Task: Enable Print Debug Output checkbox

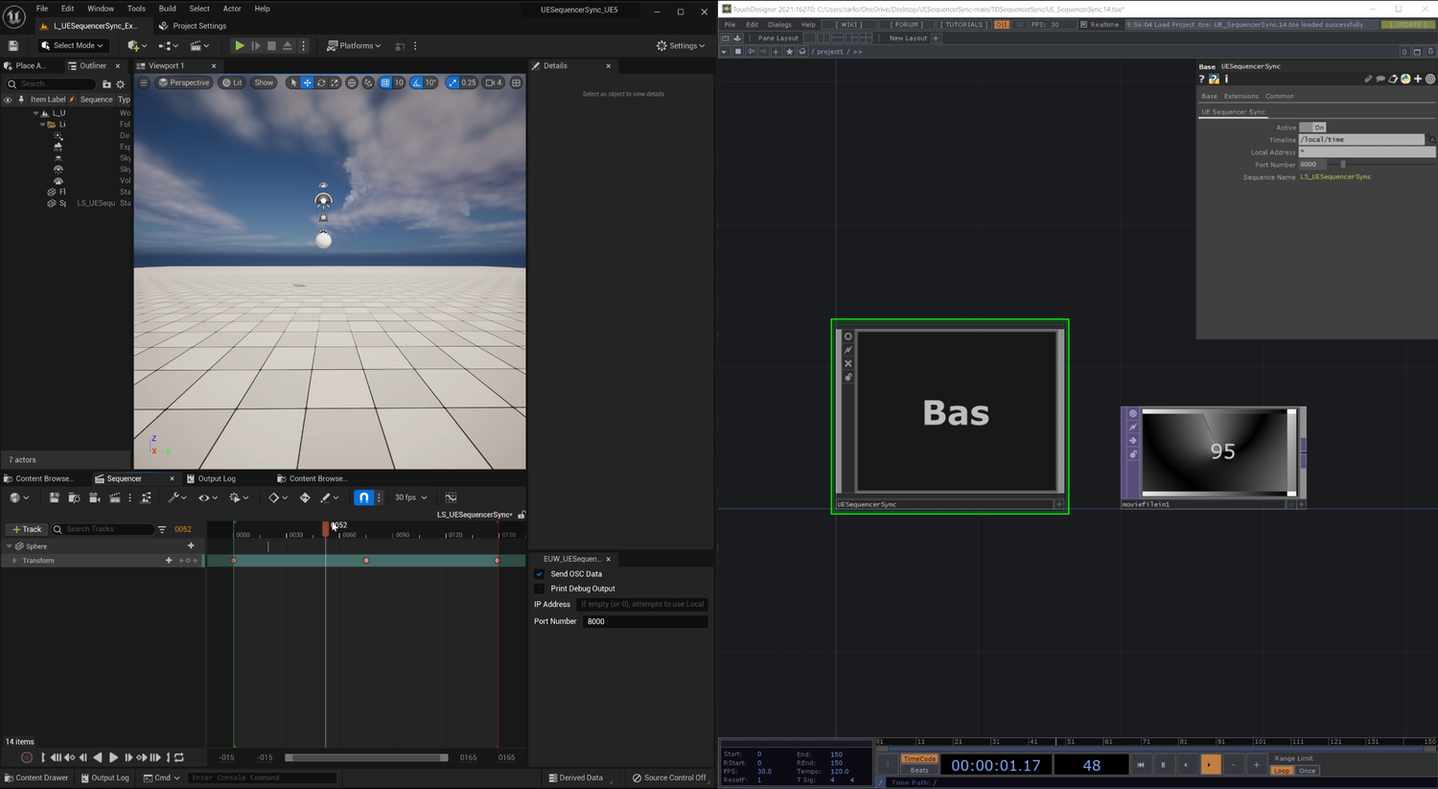Action: tap(539, 589)
